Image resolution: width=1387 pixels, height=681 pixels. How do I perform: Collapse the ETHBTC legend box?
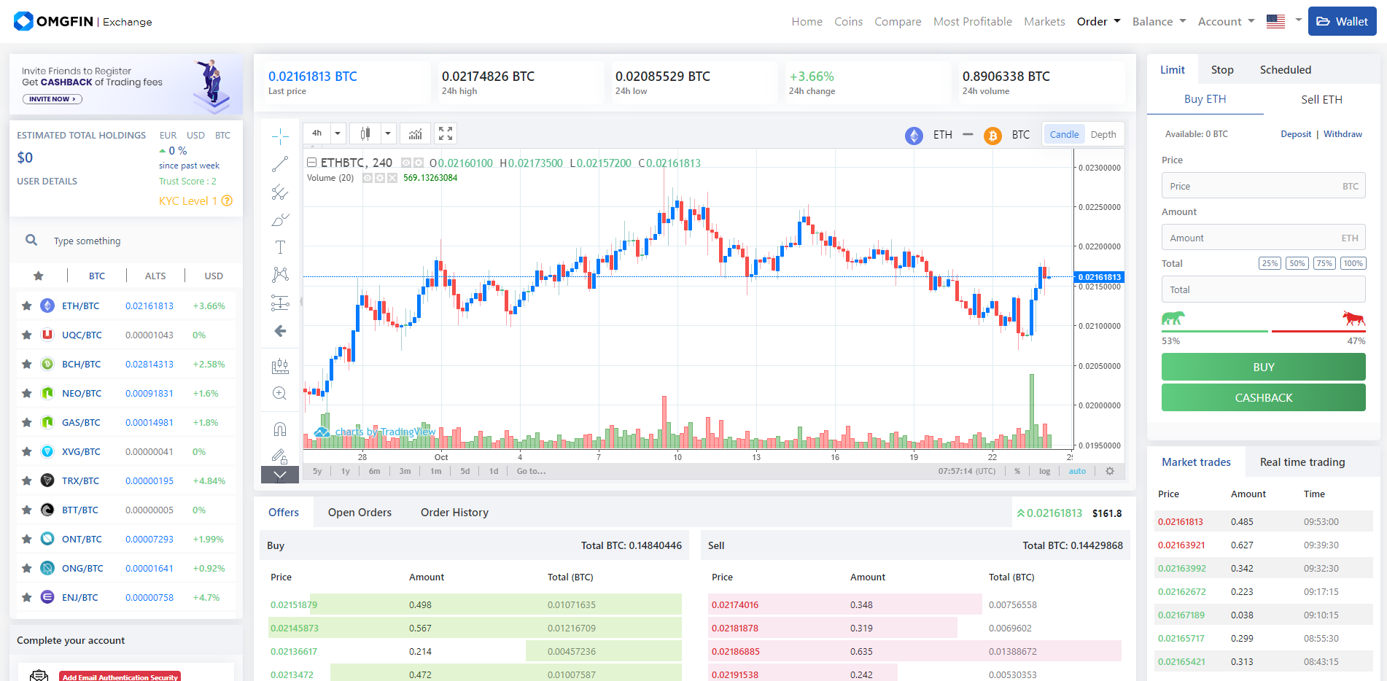(x=311, y=163)
